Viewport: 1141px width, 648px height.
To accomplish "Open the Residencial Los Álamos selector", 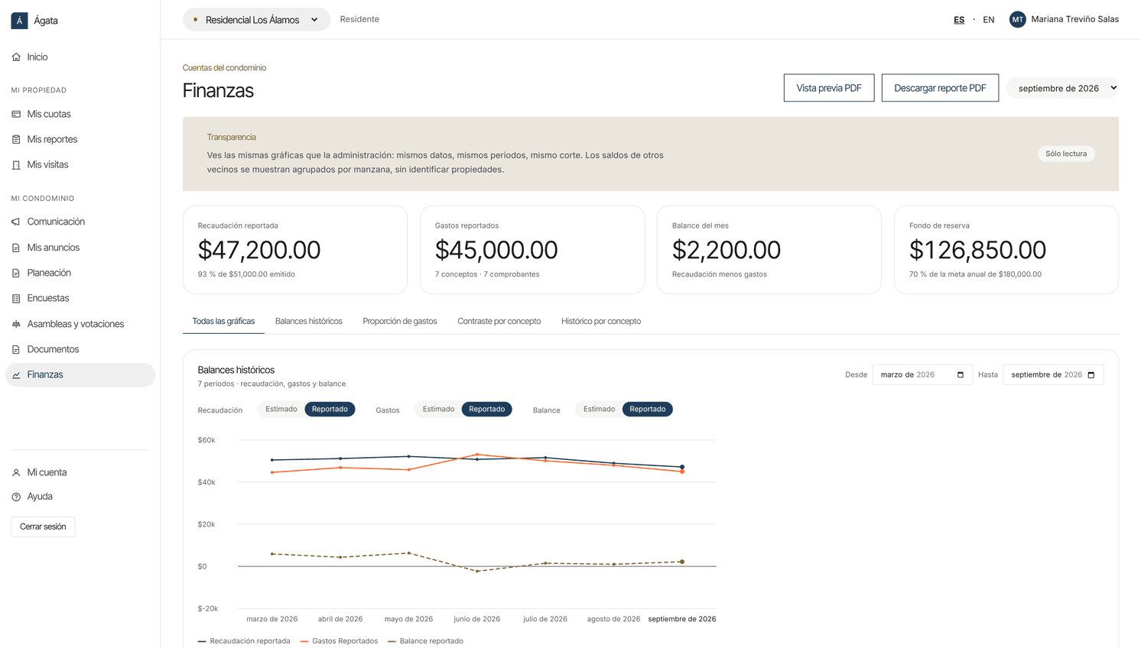I will click(256, 20).
